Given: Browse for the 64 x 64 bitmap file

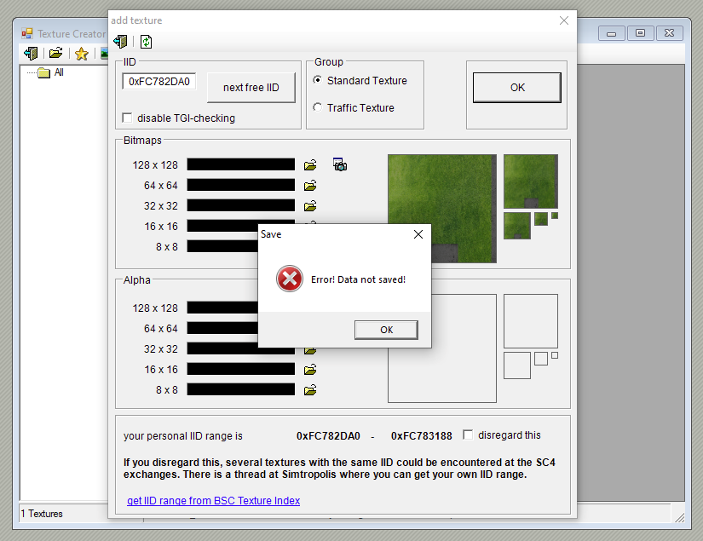Looking at the screenshot, I should pyautogui.click(x=310, y=185).
